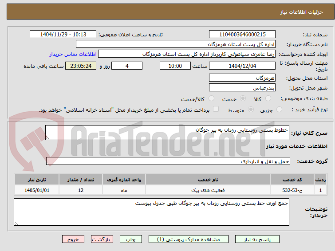Select the کالا/خدمت radio button
This screenshot has width=335, height=251.
coord(211,98)
